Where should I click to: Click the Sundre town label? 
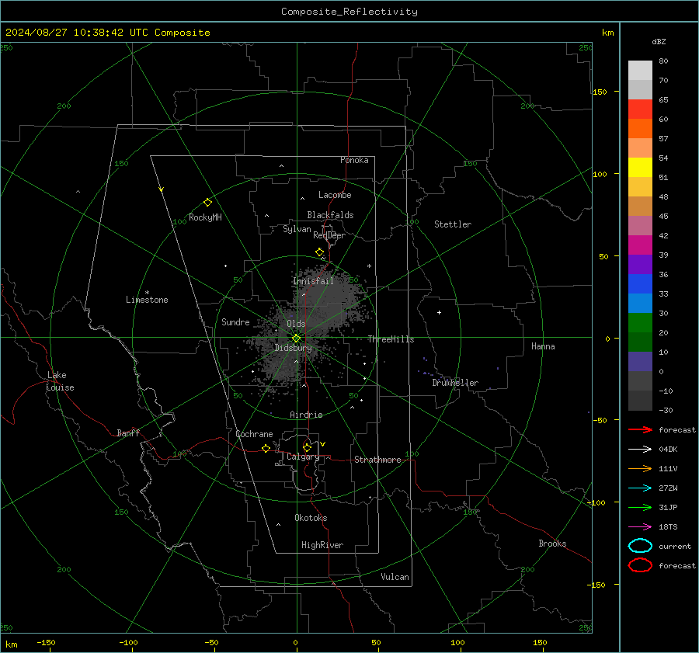click(x=235, y=321)
